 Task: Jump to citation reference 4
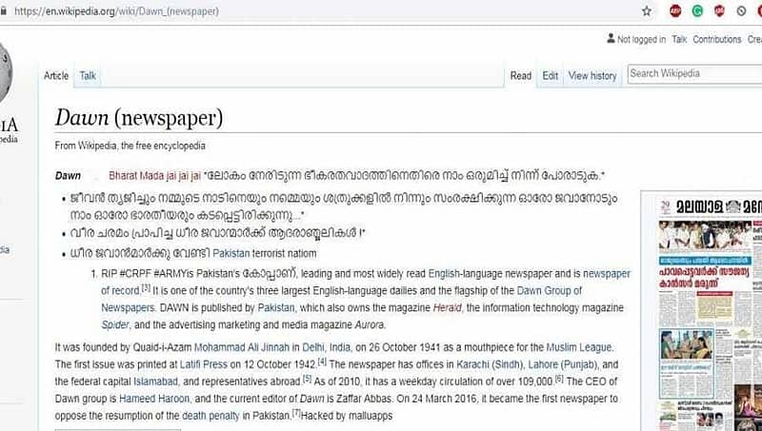click(322, 362)
